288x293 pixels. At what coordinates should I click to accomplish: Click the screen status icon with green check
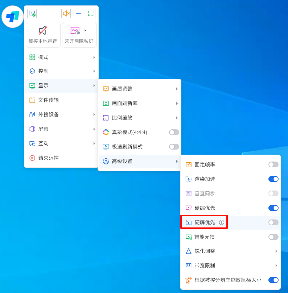(32, 13)
